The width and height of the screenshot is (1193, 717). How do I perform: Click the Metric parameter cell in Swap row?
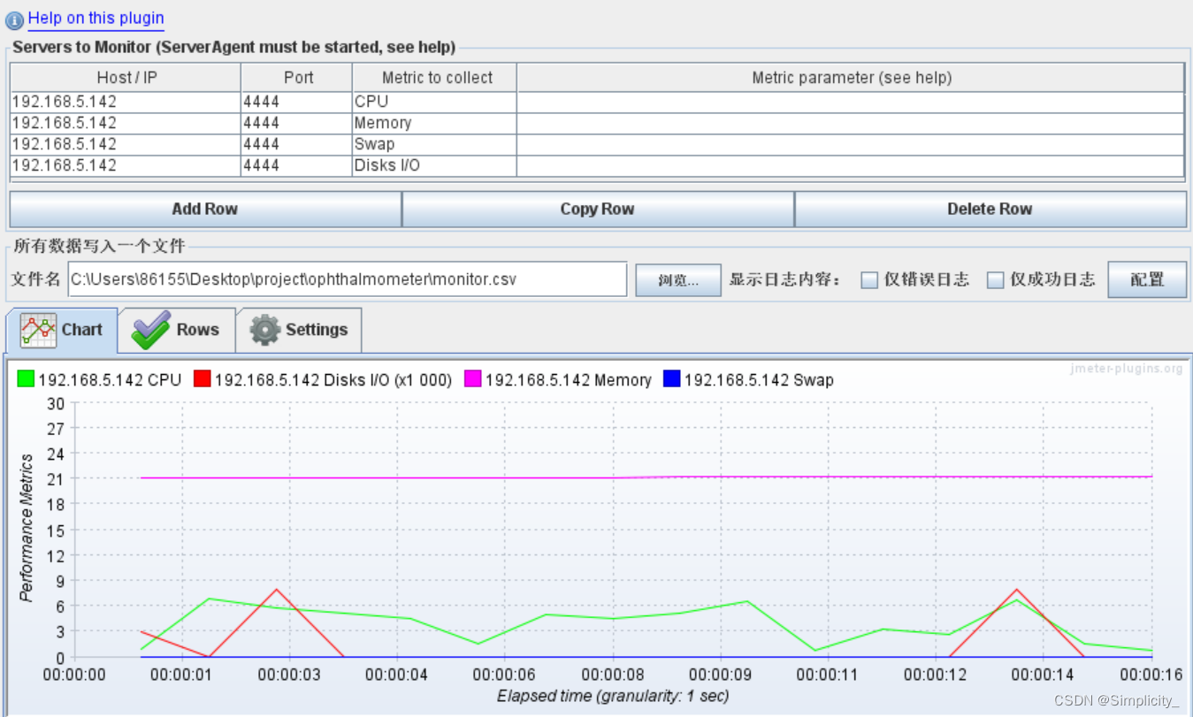[x=851, y=144]
